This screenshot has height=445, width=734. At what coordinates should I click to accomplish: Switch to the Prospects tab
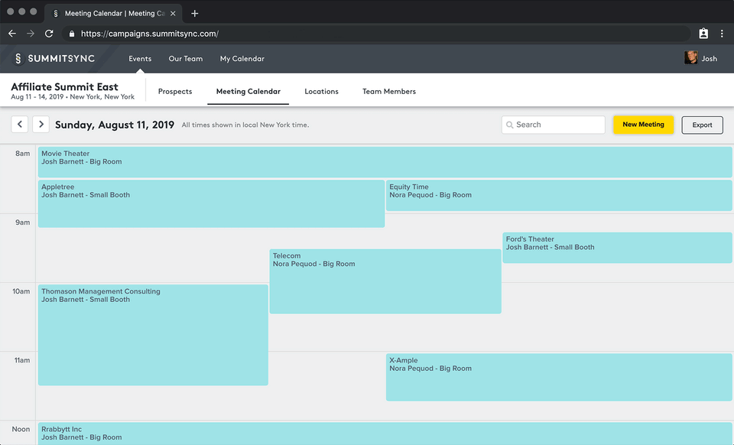click(x=175, y=91)
